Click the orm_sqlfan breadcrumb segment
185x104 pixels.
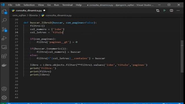coord(19,15)
